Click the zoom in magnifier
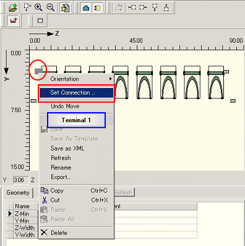 click(x=38, y=7)
